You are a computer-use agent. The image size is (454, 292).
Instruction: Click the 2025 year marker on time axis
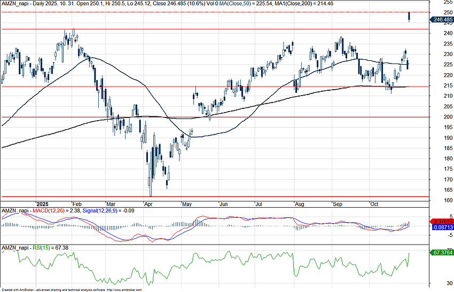[x=42, y=204]
